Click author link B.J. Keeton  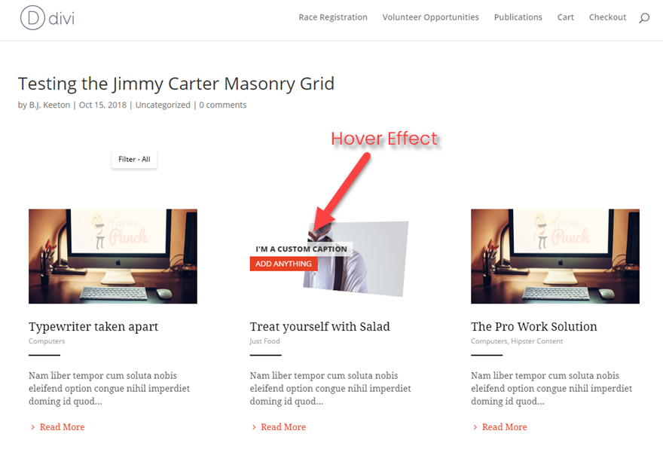(x=50, y=105)
